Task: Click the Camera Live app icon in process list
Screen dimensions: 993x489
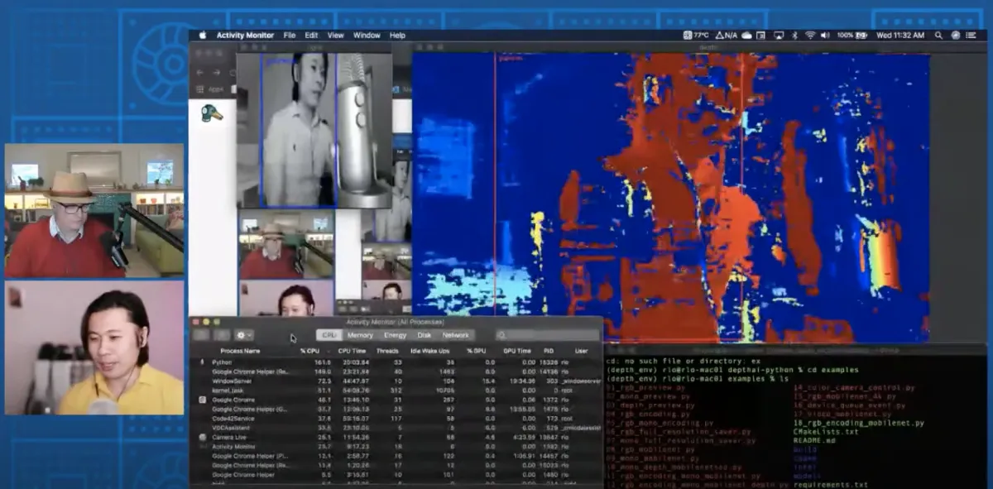Action: [x=203, y=437]
